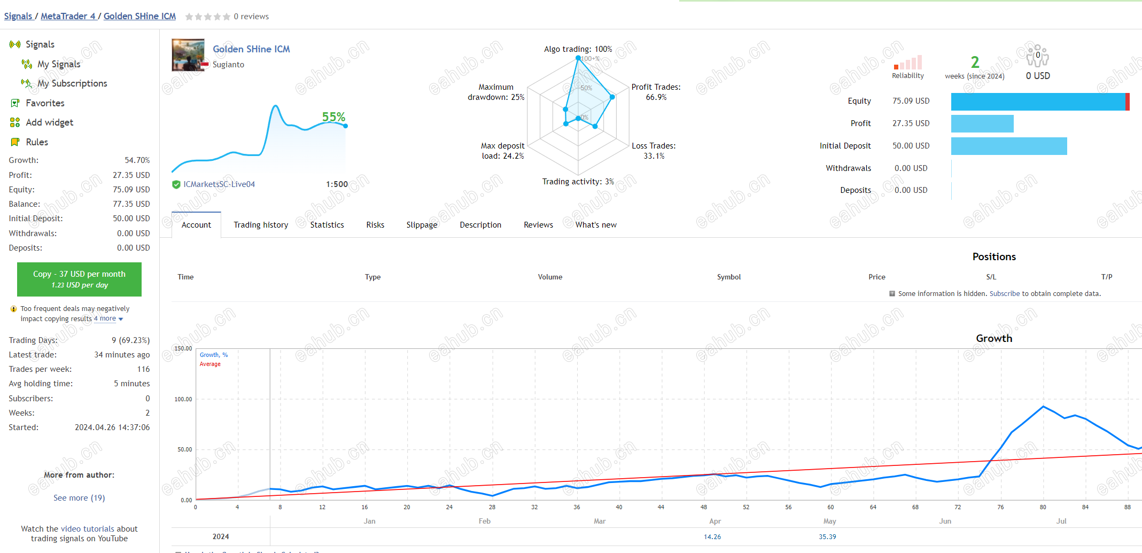The width and height of the screenshot is (1142, 553).
Task: Click the Add widget icon
Action: (15, 122)
